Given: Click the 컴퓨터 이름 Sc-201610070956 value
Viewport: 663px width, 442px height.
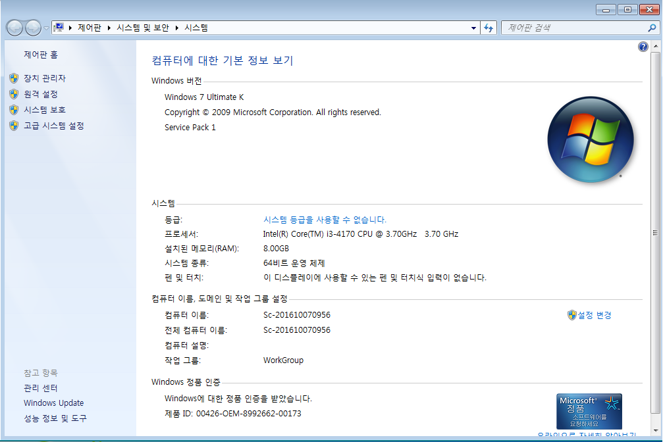Looking at the screenshot, I should tap(297, 315).
